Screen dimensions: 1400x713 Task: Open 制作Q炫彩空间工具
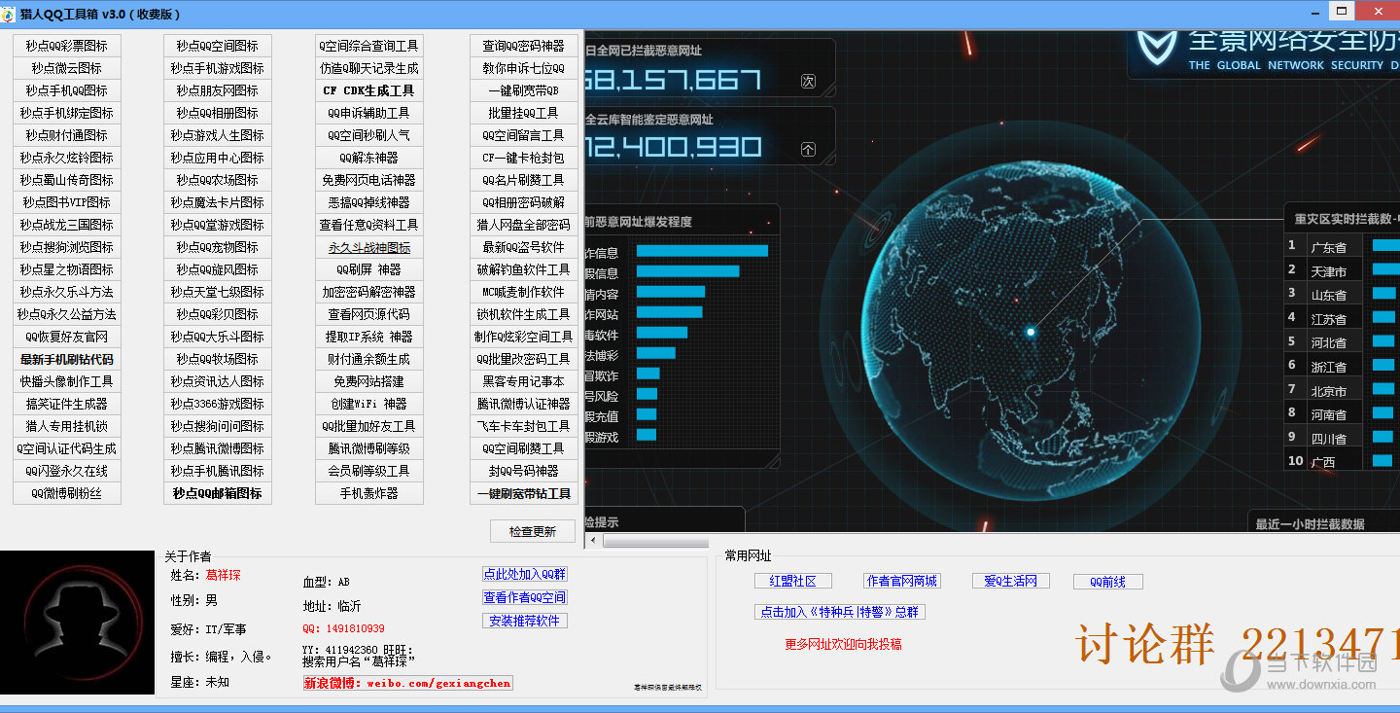(524, 337)
